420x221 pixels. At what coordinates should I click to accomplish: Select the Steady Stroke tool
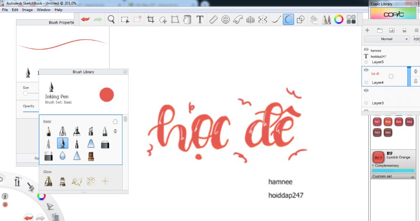(276, 20)
